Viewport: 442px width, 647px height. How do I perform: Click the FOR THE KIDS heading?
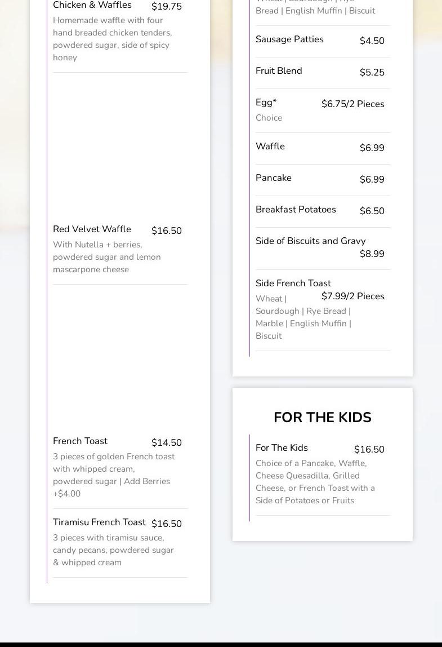322,418
